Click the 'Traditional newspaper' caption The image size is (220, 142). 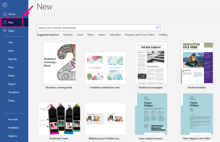pos(151,87)
